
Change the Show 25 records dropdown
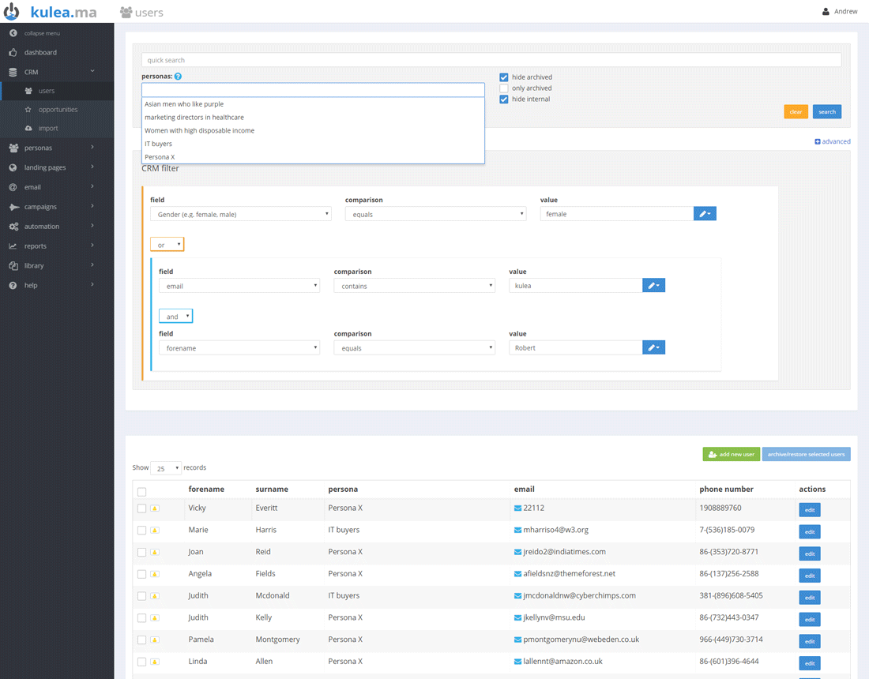point(166,468)
